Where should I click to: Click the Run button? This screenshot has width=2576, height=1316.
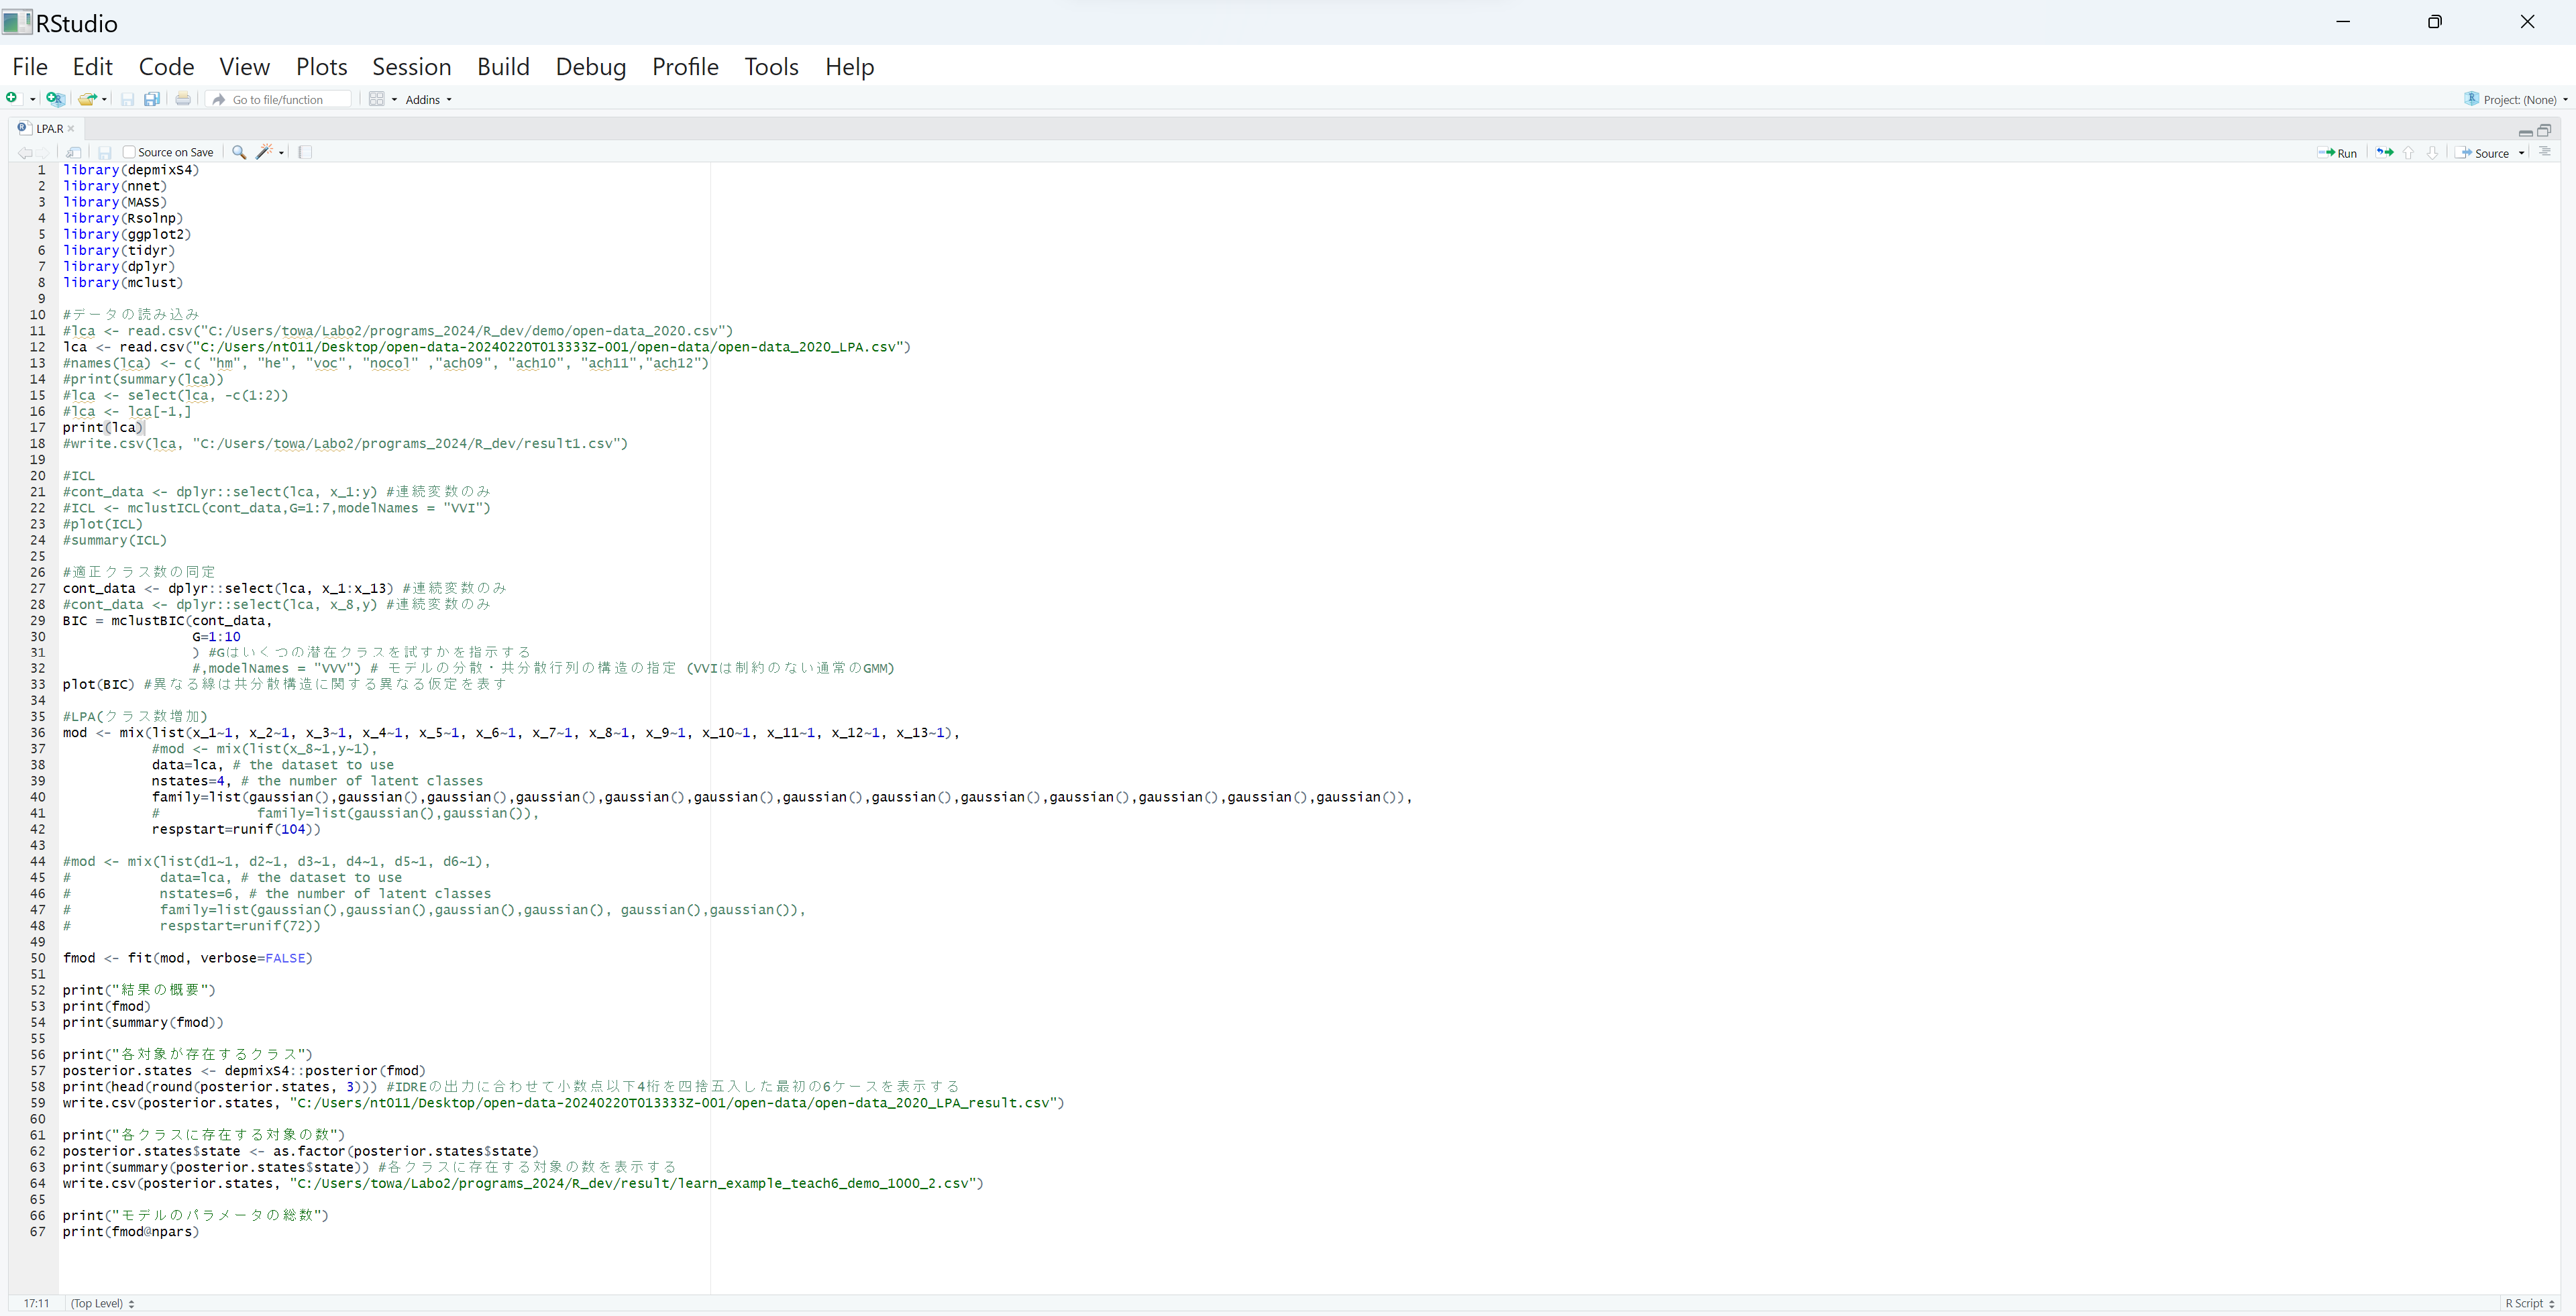coord(2338,153)
